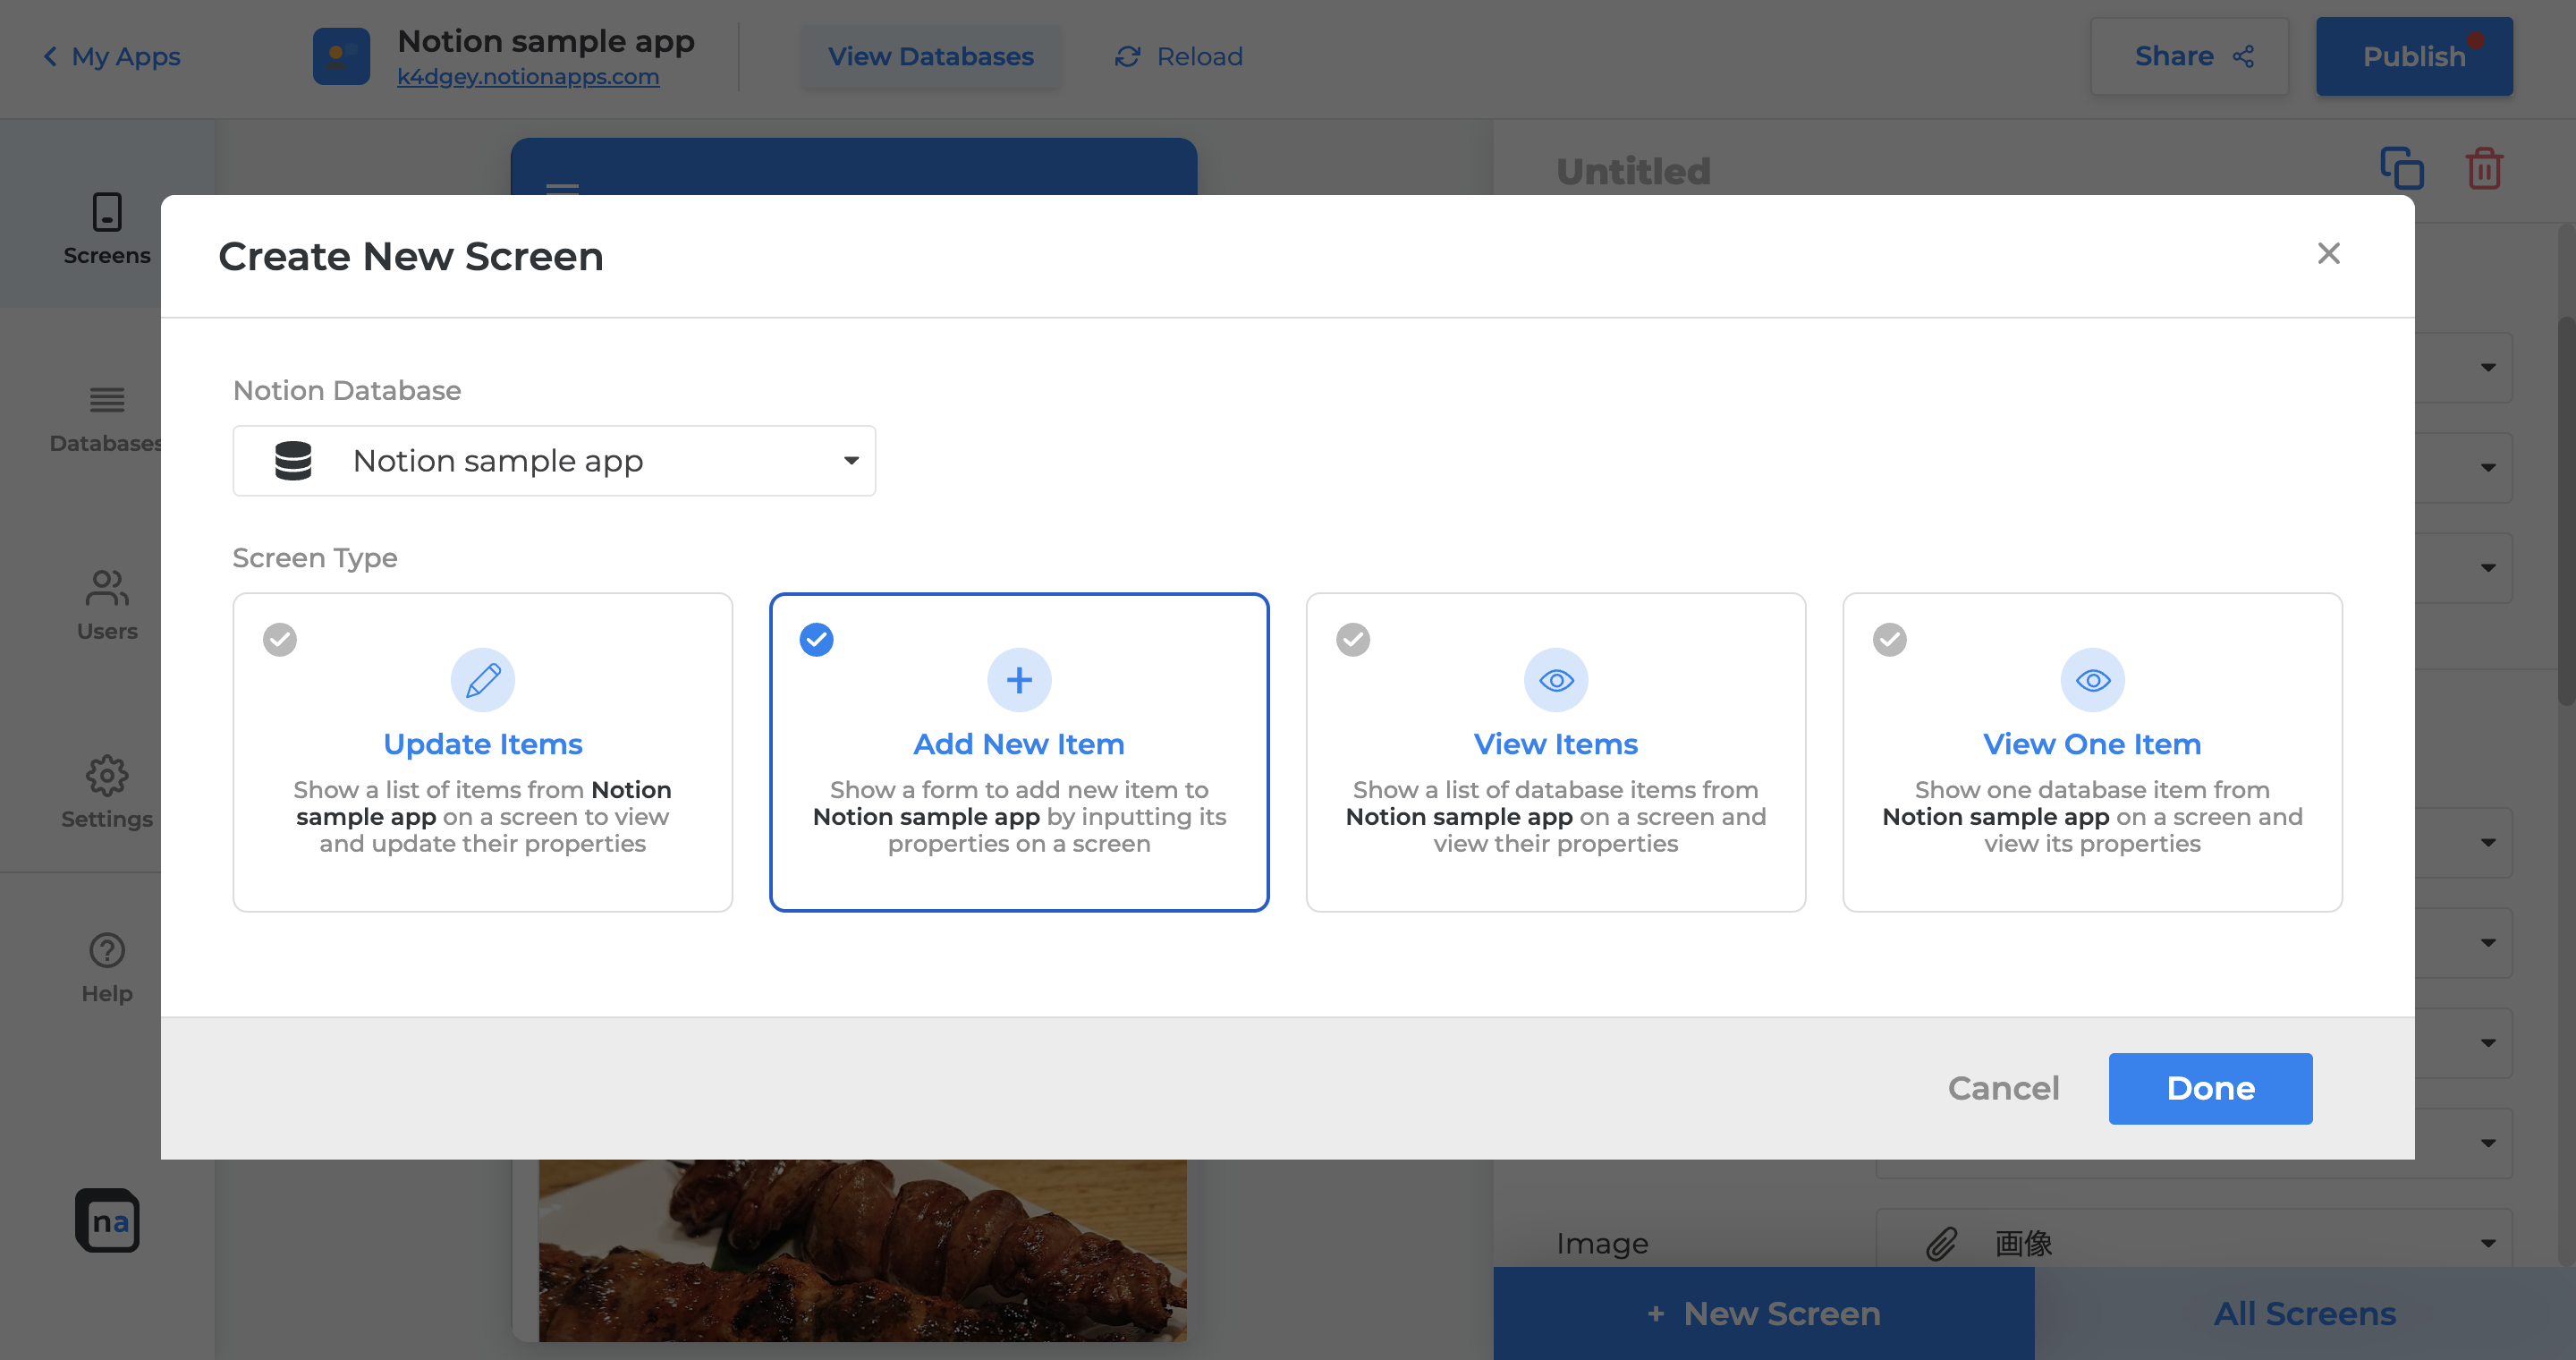Image resolution: width=2576 pixels, height=1360 pixels.
Task: Open the All Screens tab
Action: 2304,1313
